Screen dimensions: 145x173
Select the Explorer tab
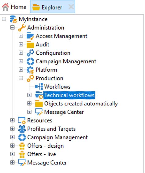(x=47, y=7)
